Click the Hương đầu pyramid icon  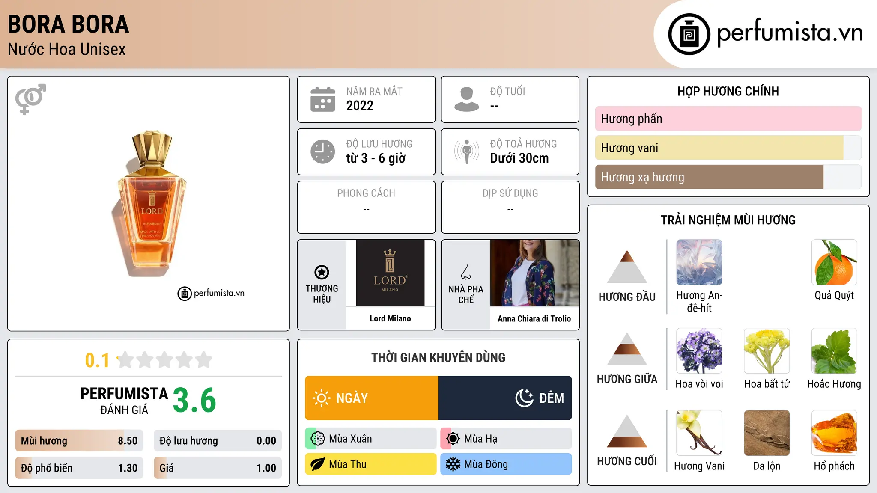pyautogui.click(x=627, y=267)
